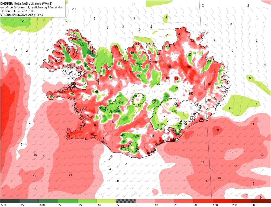Click the value '183' in east Iceland

click(191, 93)
